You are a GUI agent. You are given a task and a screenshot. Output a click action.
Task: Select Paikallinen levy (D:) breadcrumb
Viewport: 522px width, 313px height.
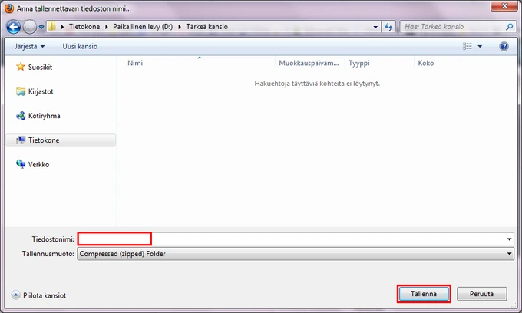[143, 27]
